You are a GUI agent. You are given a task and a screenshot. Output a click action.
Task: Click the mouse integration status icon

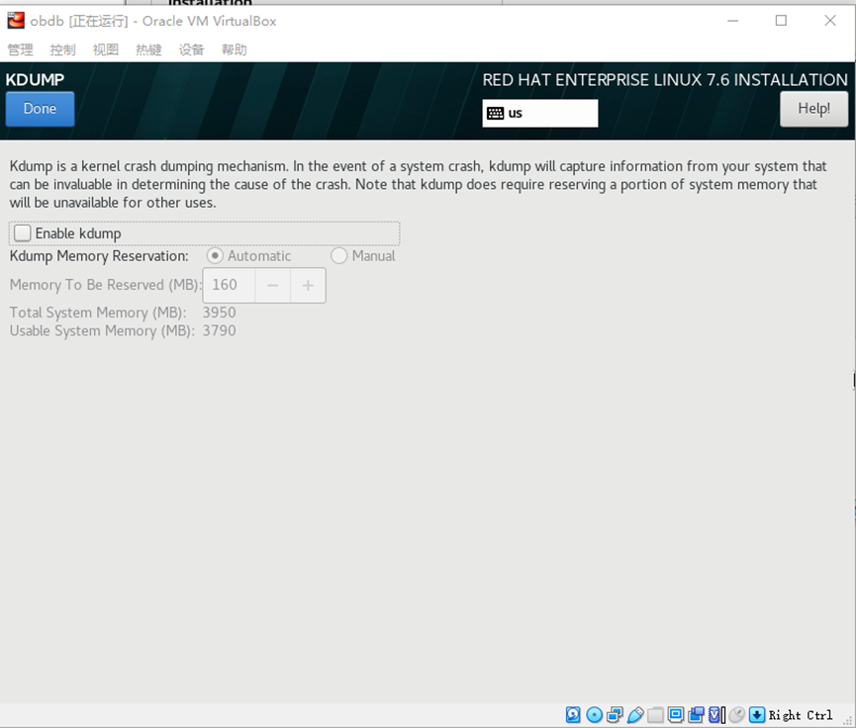click(x=734, y=714)
